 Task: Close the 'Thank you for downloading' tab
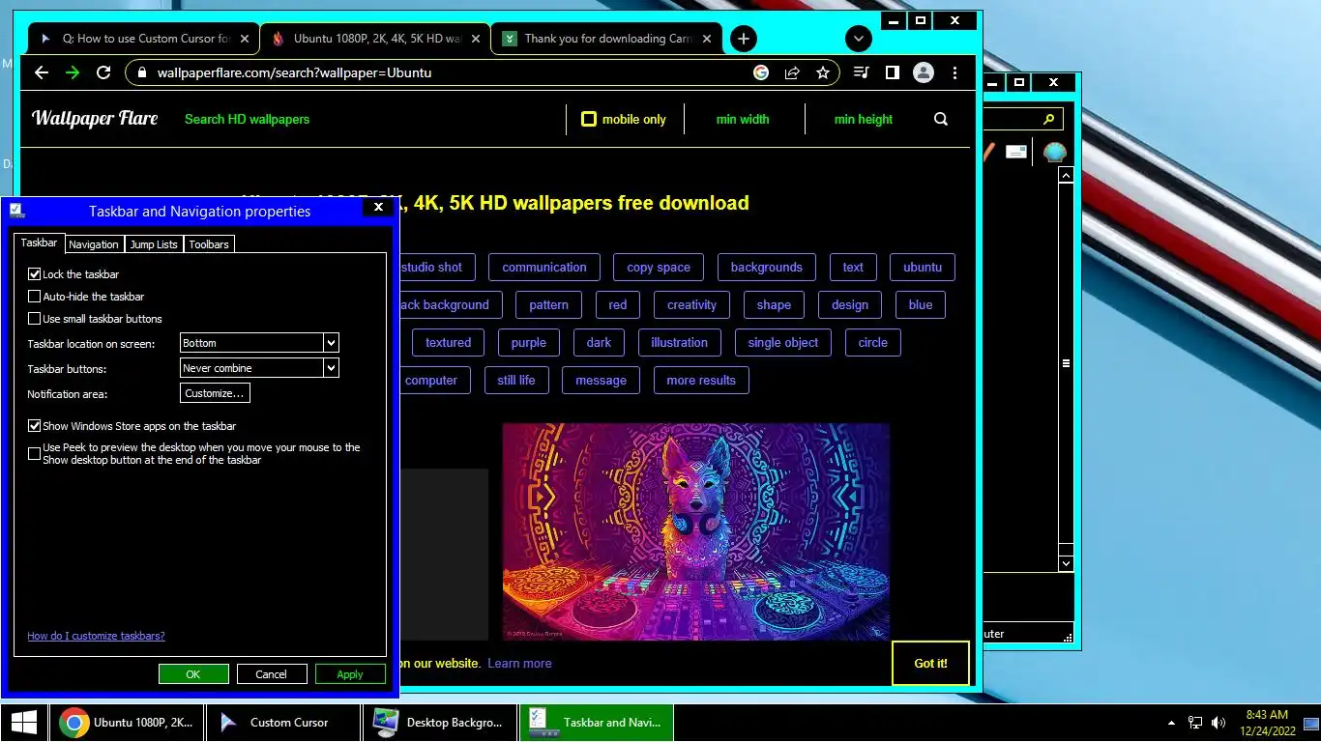pyautogui.click(x=708, y=39)
